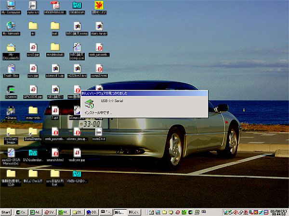Viewport: 289px width, 216px height.
Task: Open the red star icon in top row
Action: click(99, 6)
